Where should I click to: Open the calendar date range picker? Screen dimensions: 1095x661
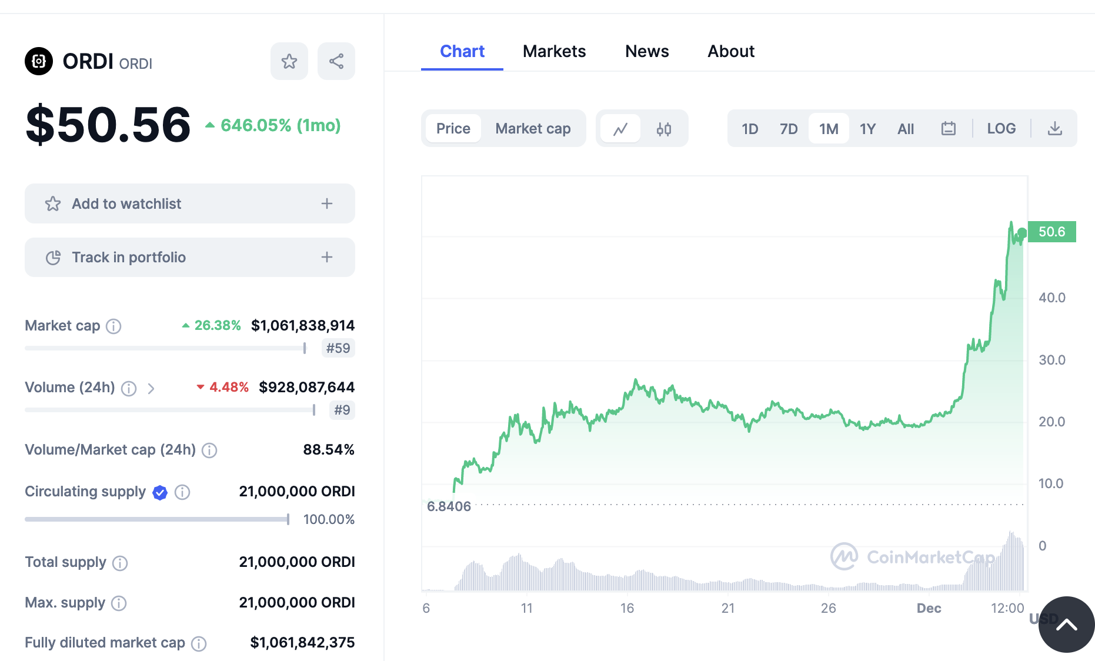coord(948,129)
